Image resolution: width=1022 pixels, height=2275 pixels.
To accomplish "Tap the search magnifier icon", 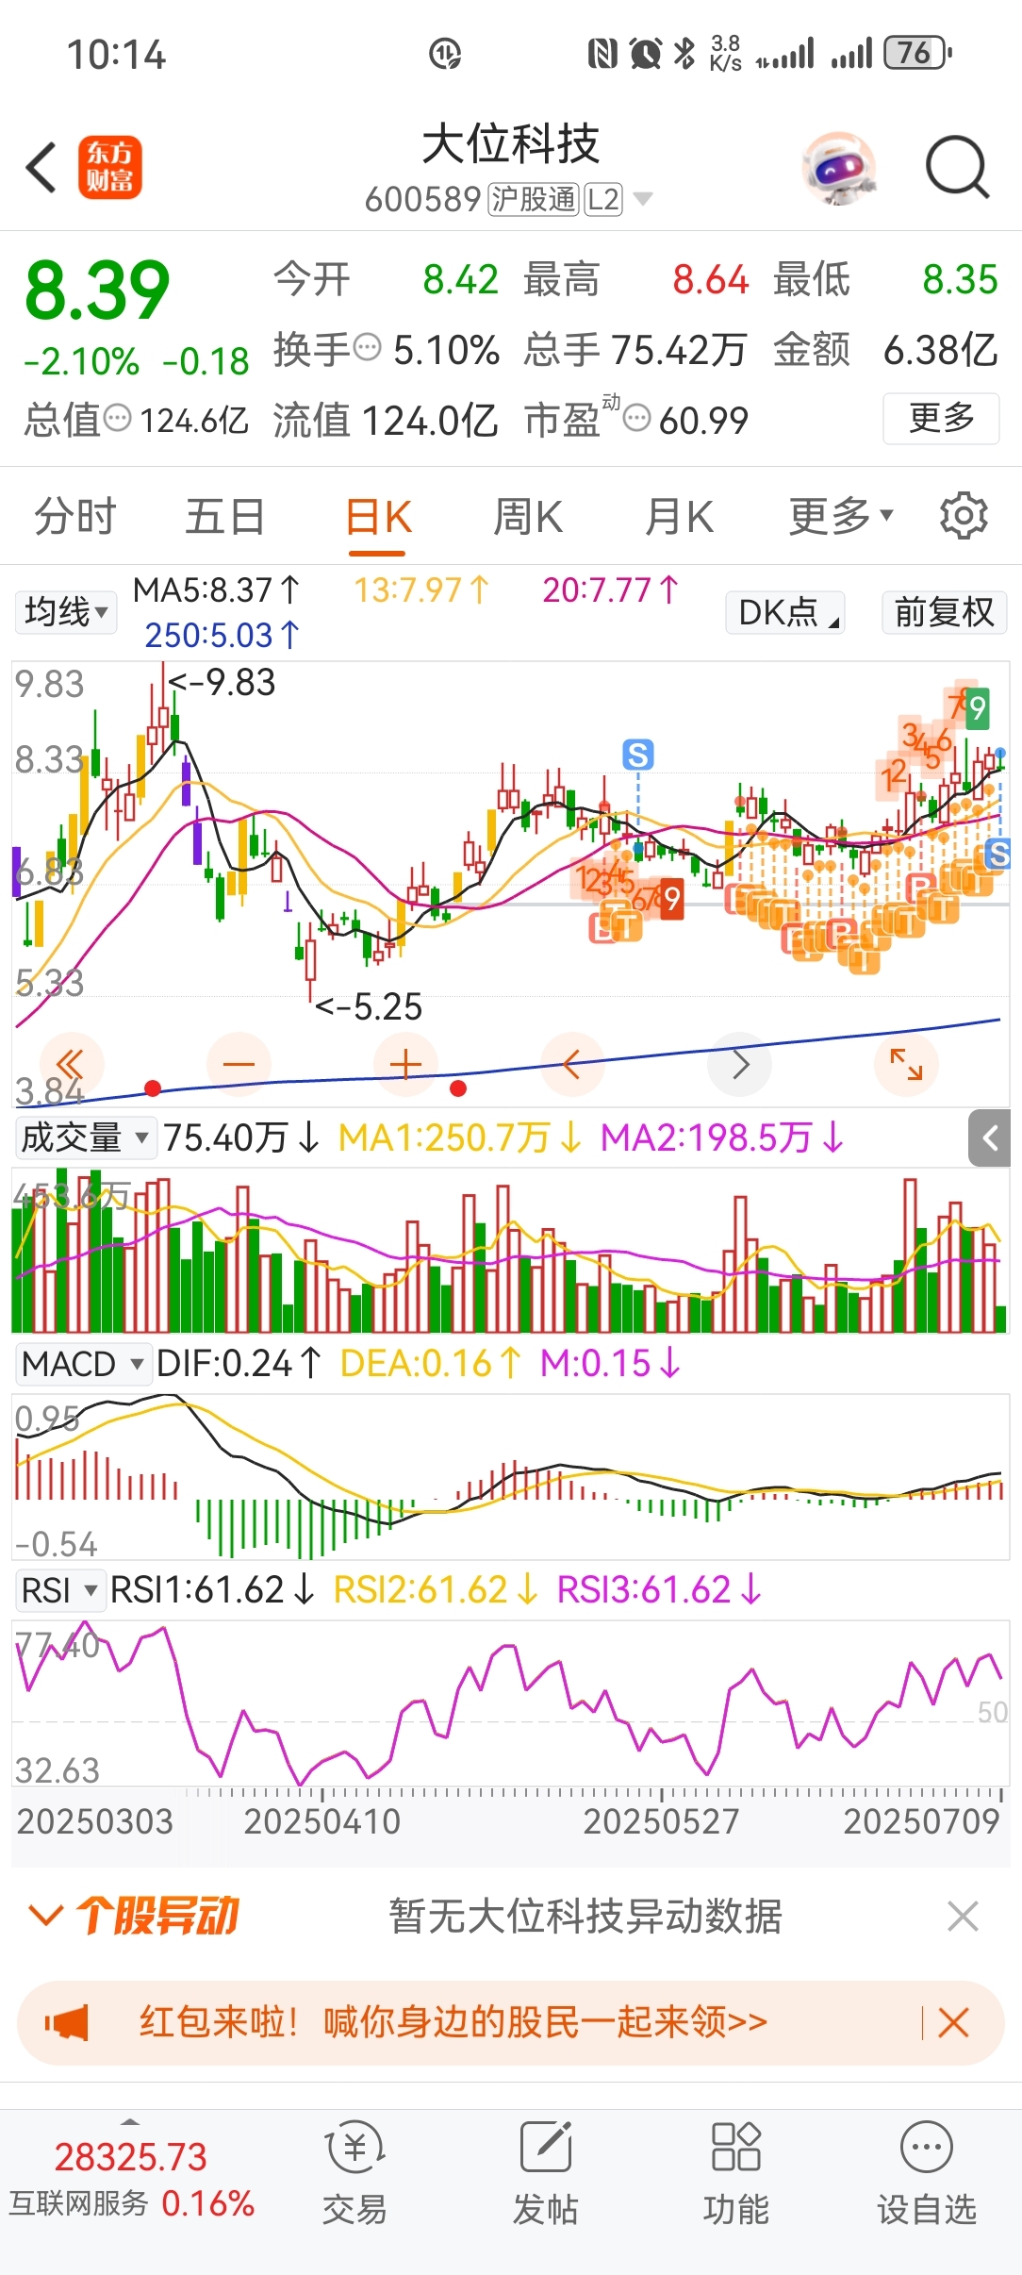I will [957, 168].
